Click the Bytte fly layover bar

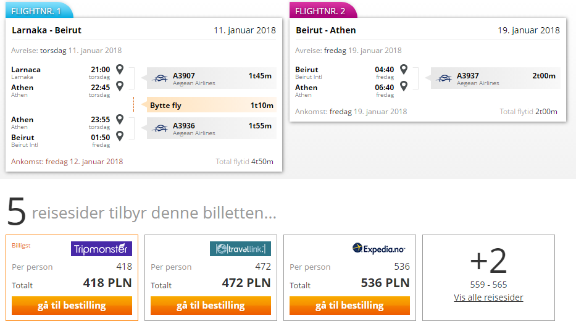[x=211, y=106]
